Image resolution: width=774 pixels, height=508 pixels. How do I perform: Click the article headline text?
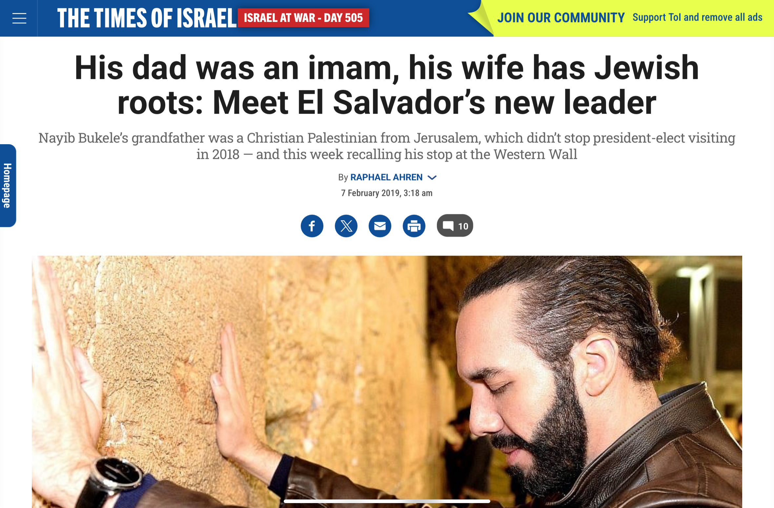coord(387,85)
